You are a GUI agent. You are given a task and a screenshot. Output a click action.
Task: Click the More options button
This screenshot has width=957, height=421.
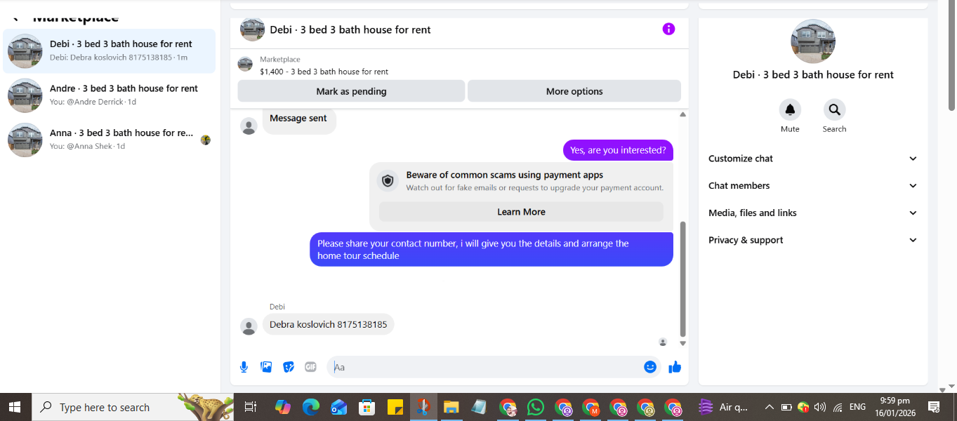(x=574, y=91)
